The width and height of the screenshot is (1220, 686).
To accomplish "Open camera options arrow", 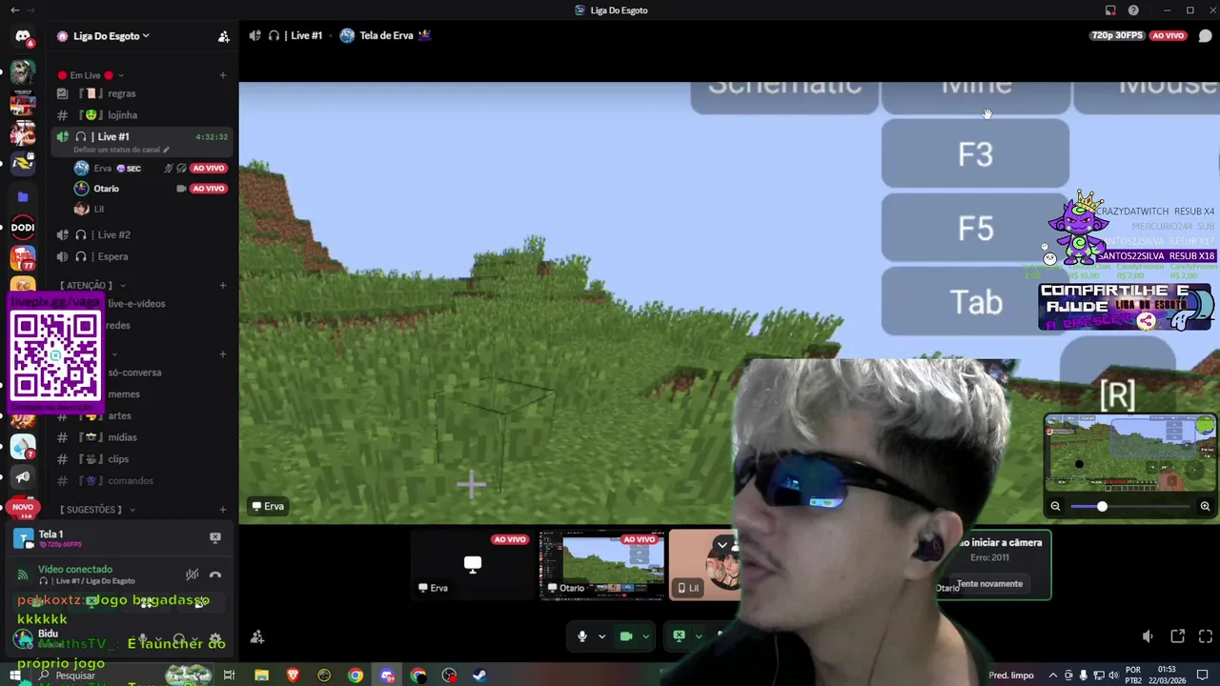I will [x=645, y=636].
